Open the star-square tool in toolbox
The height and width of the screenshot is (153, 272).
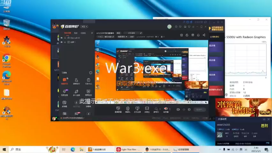[x=88, y=92]
